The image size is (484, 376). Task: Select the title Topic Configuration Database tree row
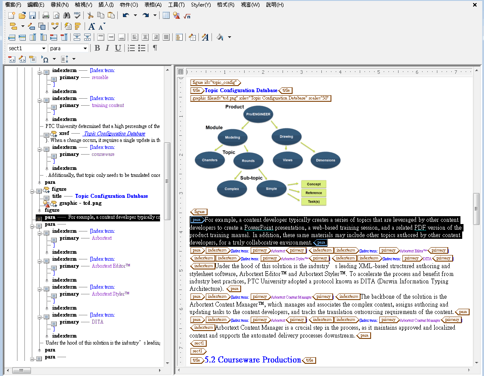click(x=100, y=196)
